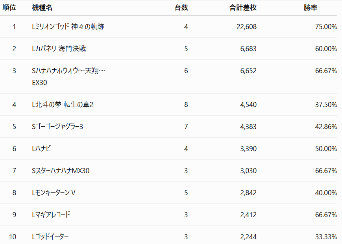Sort by the 台数 column header
The image size is (342, 244).
pyautogui.click(x=181, y=7)
